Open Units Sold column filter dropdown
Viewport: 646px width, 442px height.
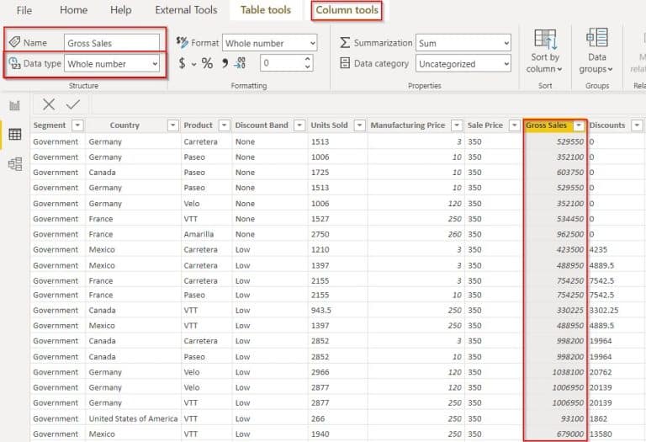coord(360,125)
